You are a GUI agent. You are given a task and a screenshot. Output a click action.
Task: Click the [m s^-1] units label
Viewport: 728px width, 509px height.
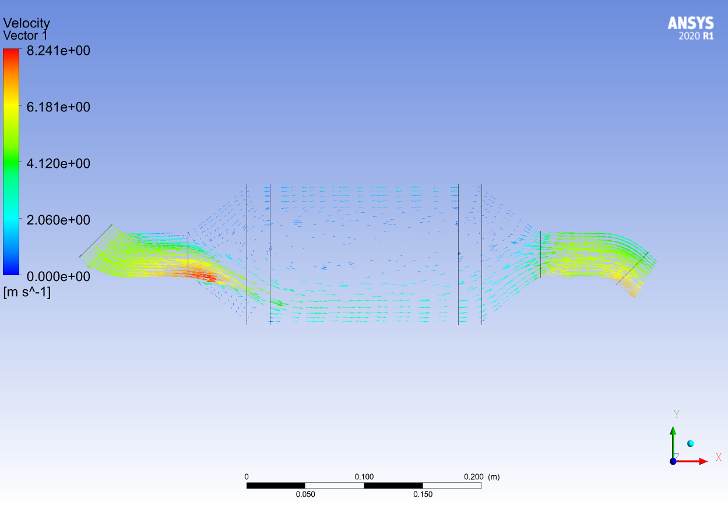pos(27,293)
